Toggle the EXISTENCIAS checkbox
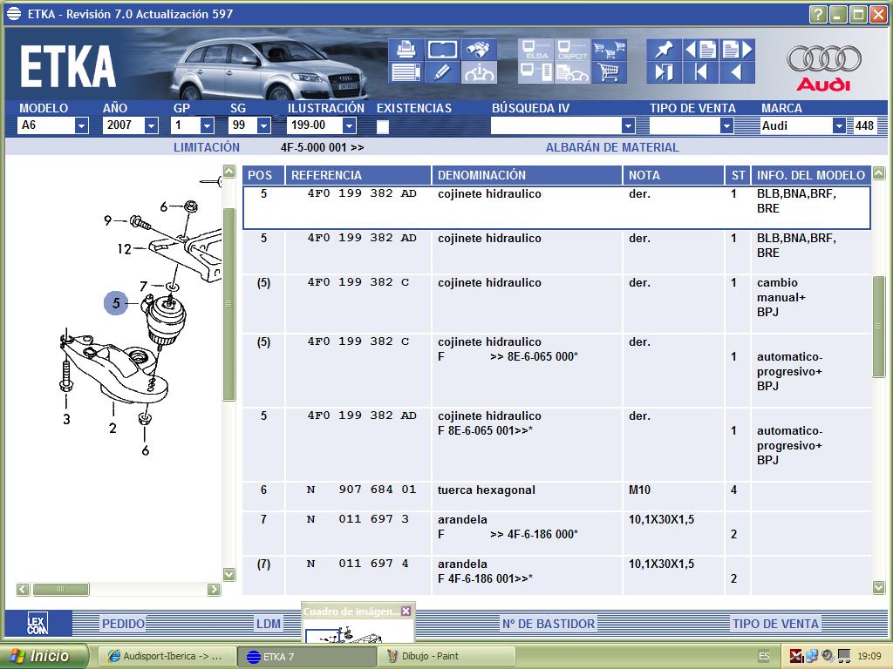The width and height of the screenshot is (893, 669). [383, 126]
